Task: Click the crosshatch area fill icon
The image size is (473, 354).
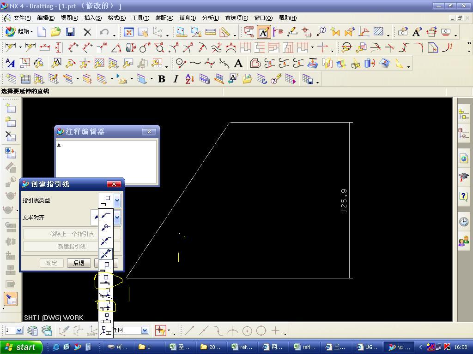Action: click(378, 31)
